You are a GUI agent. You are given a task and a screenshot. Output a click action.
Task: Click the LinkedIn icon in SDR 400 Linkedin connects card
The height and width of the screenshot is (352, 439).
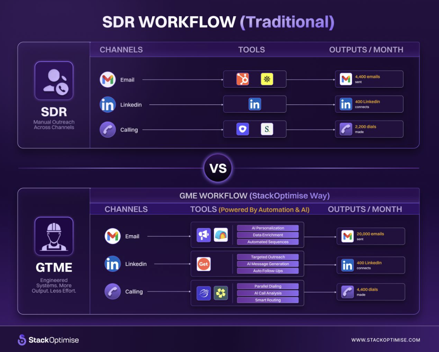[346, 104]
